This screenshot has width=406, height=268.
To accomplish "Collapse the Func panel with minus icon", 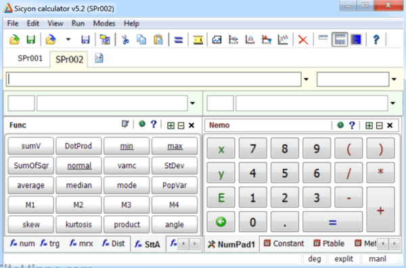I will tap(181, 126).
